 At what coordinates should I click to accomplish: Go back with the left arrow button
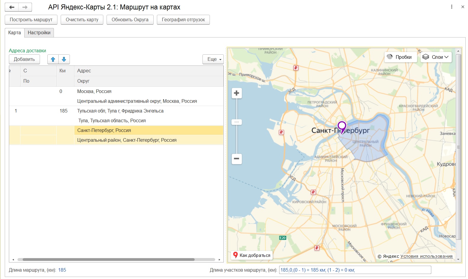12,7
